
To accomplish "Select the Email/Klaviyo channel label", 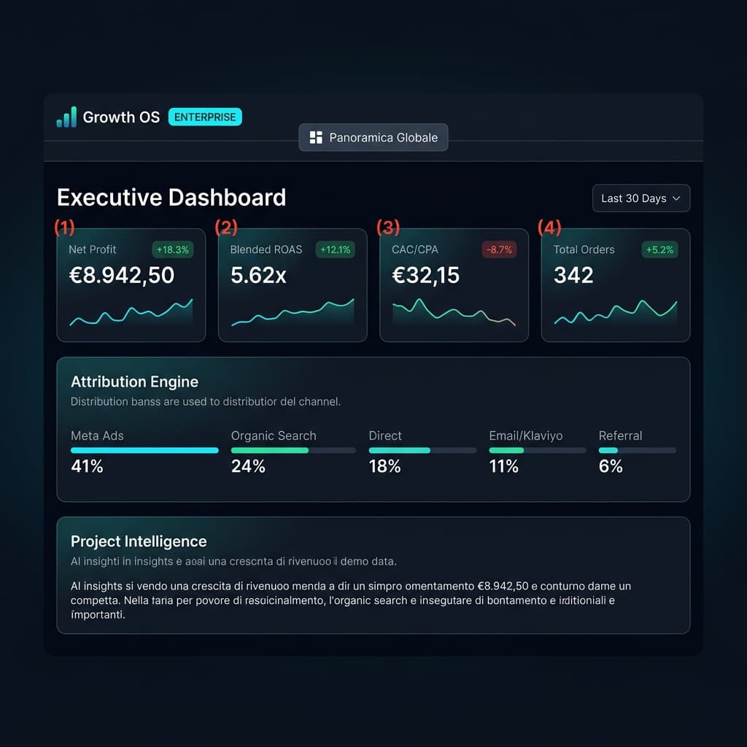I will coord(525,436).
